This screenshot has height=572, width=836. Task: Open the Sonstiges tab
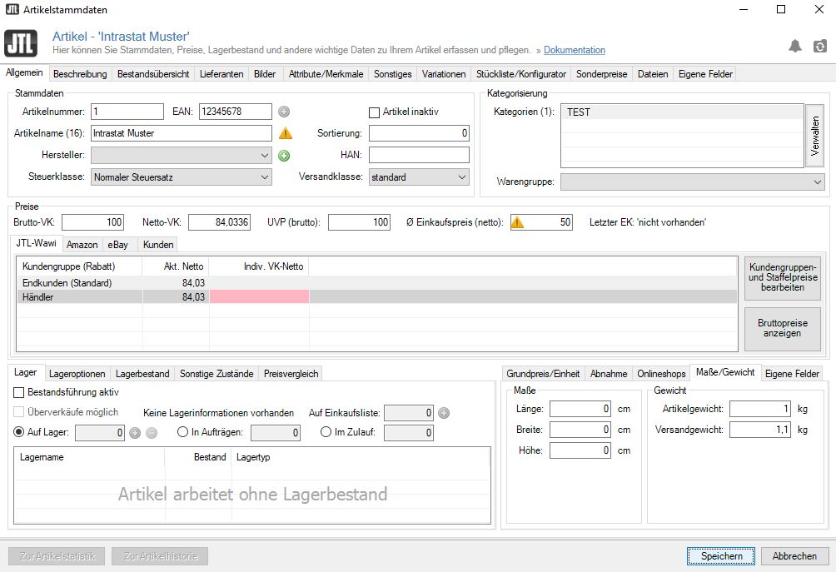(392, 74)
